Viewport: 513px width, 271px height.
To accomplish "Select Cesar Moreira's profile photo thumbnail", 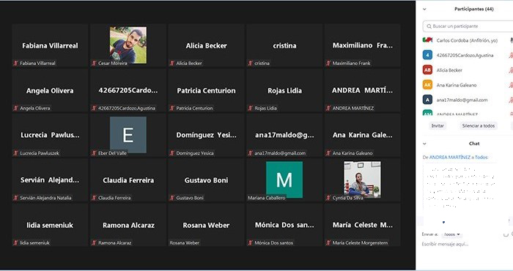I will 128,45.
